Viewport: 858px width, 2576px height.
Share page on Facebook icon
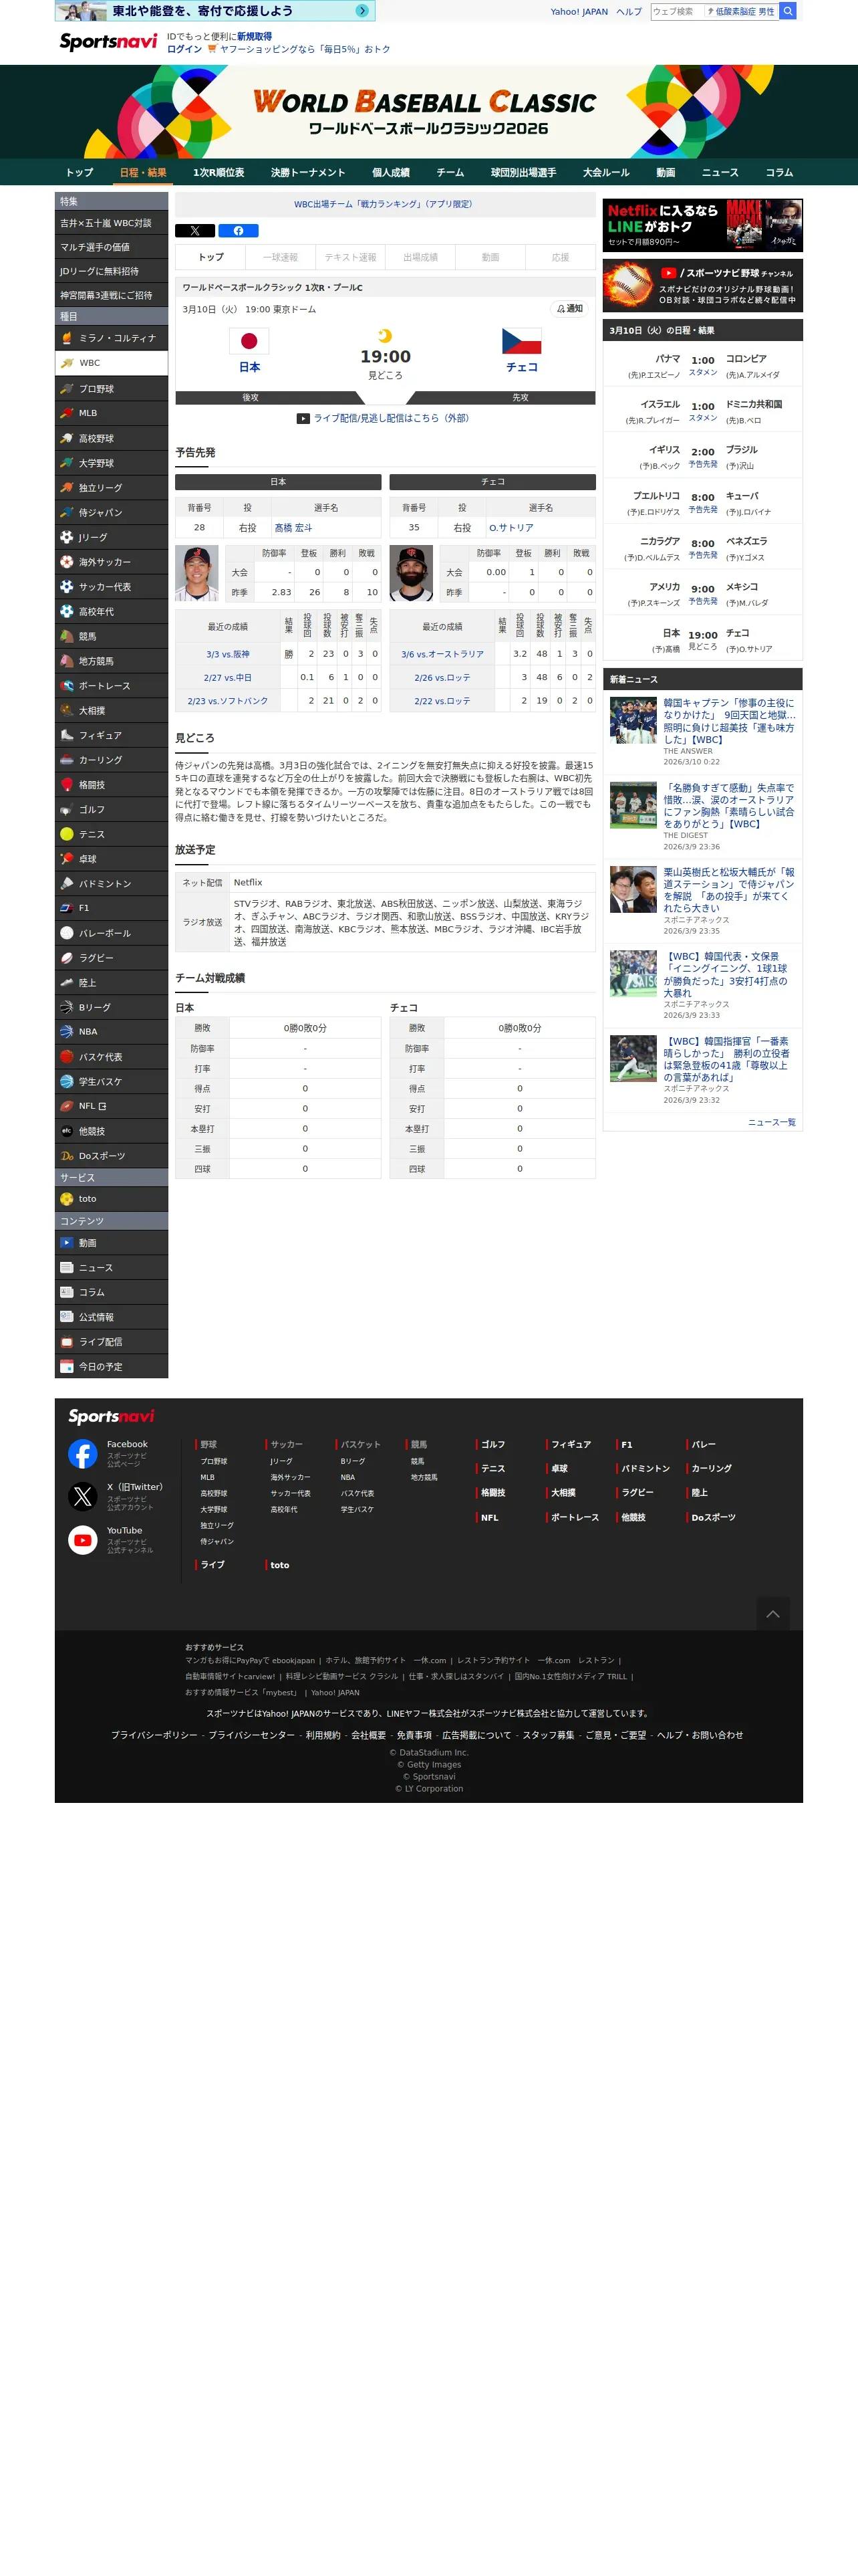pyautogui.click(x=238, y=230)
